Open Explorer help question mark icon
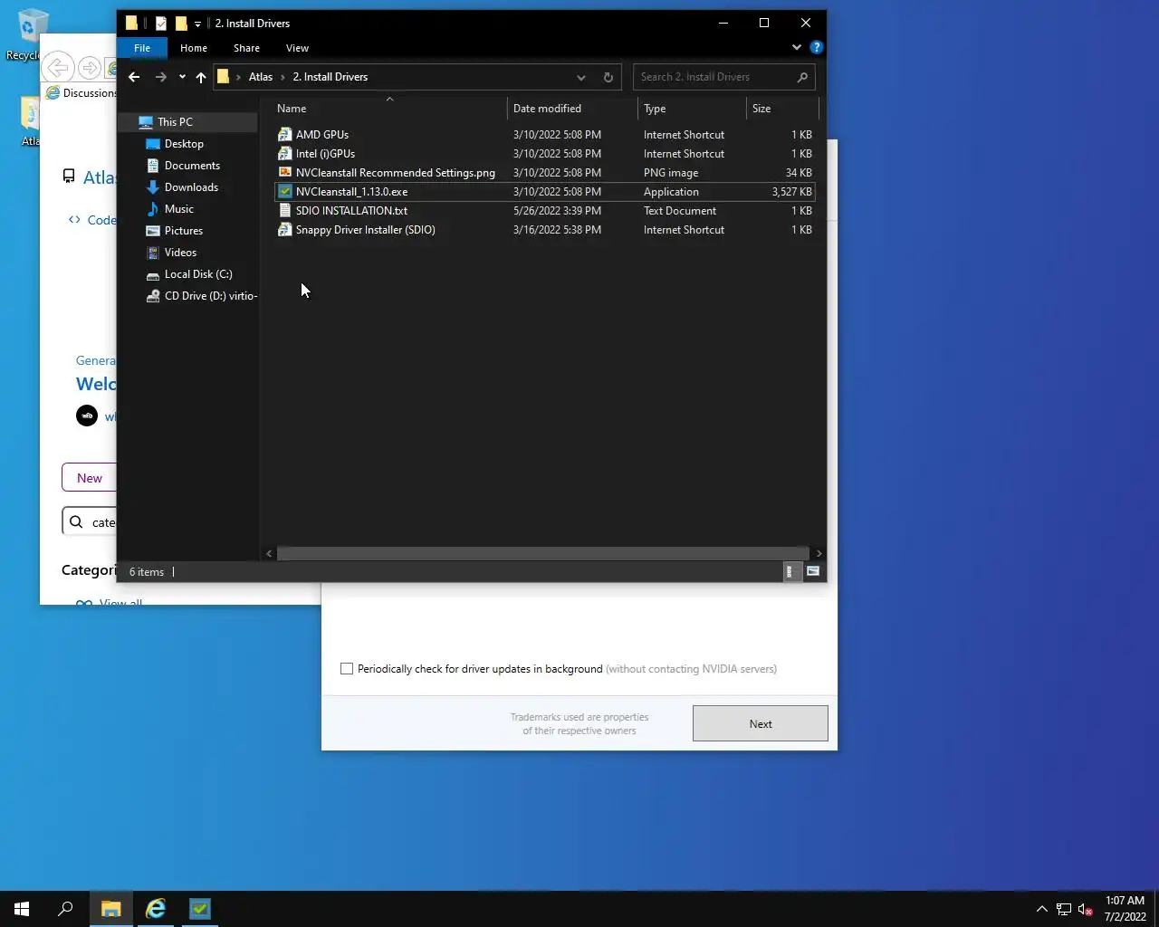 tap(817, 47)
